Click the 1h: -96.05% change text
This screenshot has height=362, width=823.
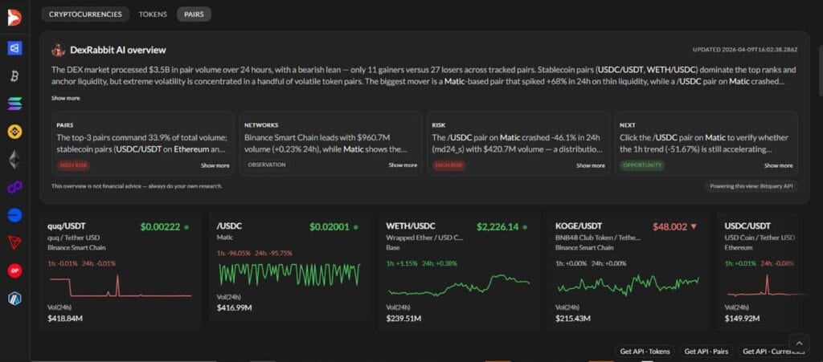click(234, 253)
